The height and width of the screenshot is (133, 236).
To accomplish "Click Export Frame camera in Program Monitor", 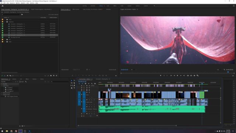I will 194,75.
